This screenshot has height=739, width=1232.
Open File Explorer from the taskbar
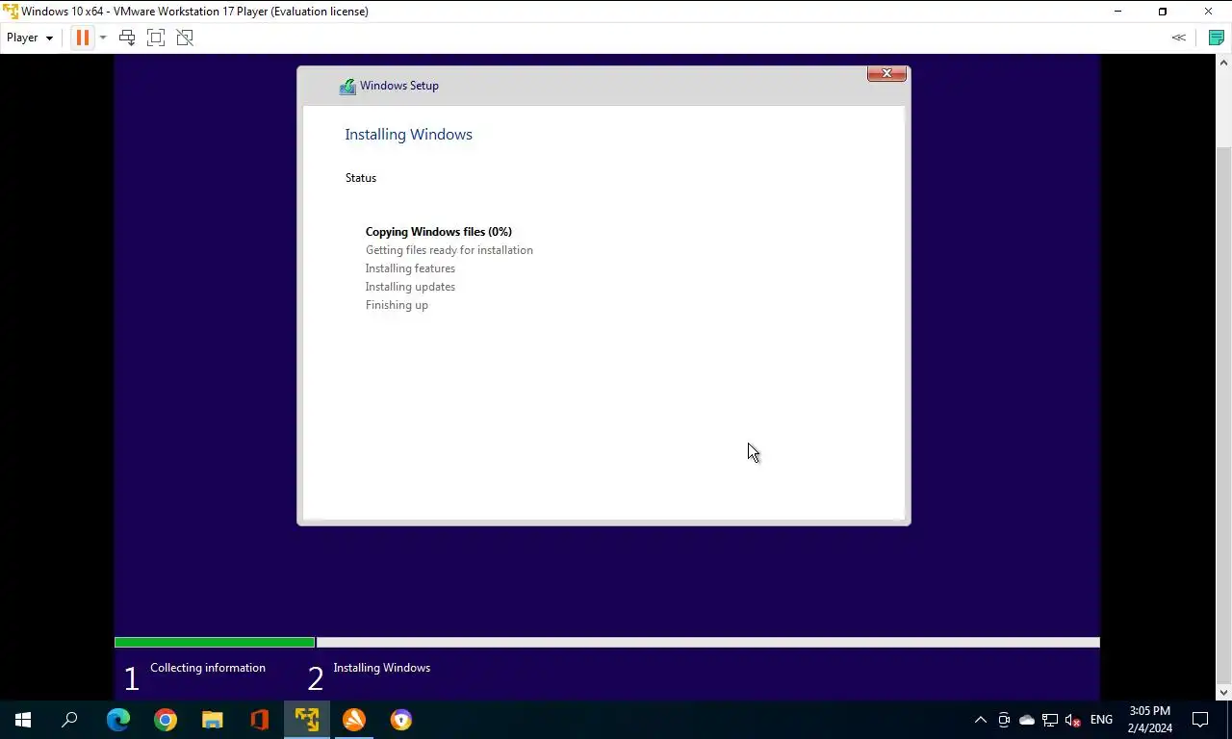click(x=213, y=720)
